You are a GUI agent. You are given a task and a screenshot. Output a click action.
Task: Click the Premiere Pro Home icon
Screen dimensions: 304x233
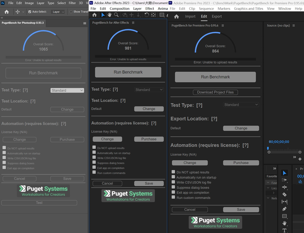coord(176,16)
